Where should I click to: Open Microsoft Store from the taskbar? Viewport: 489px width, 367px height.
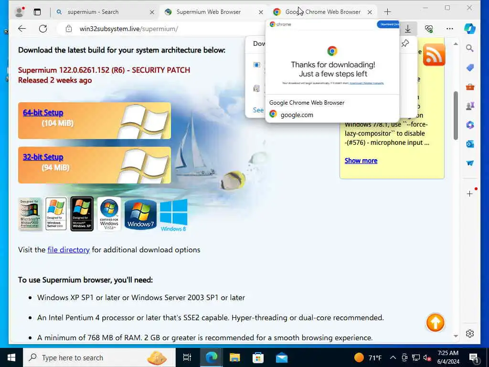[258, 357]
